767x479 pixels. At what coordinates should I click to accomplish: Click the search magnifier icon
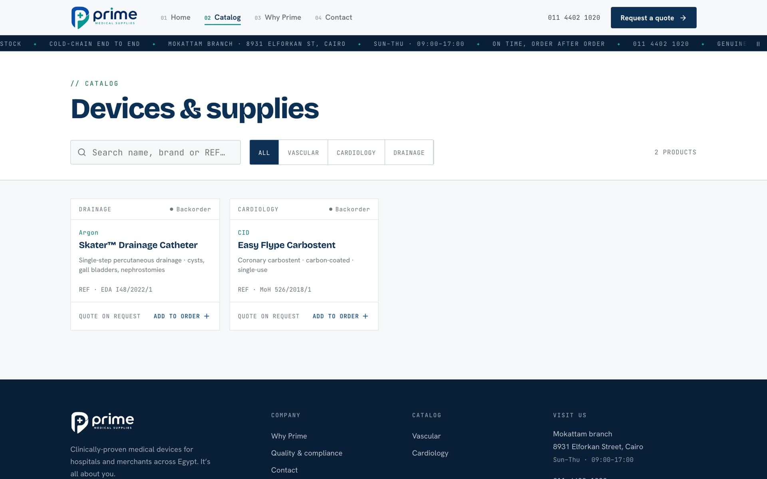(x=82, y=152)
